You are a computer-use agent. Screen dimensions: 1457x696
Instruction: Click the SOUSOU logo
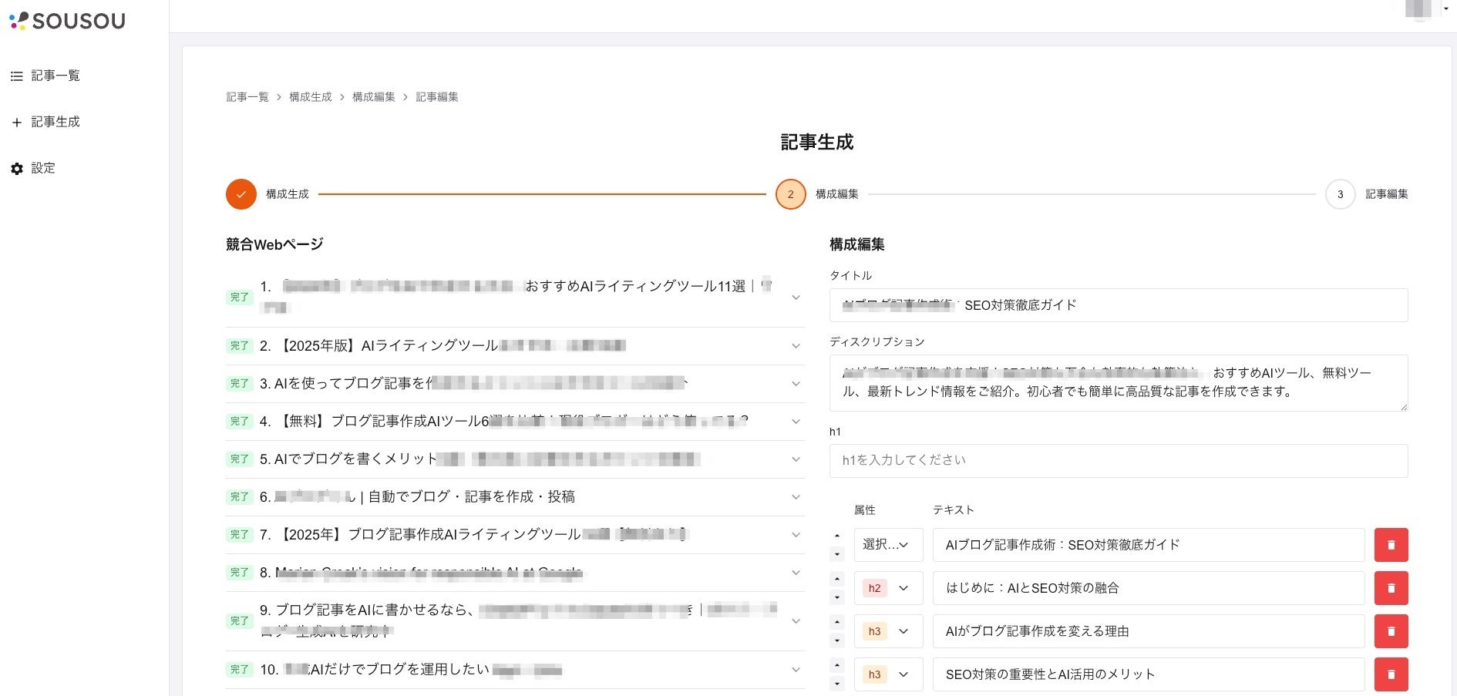[68, 21]
